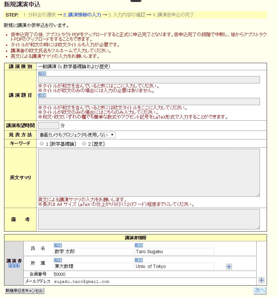Click the speaker name field containing 数学 太郎

pos(93,252)
